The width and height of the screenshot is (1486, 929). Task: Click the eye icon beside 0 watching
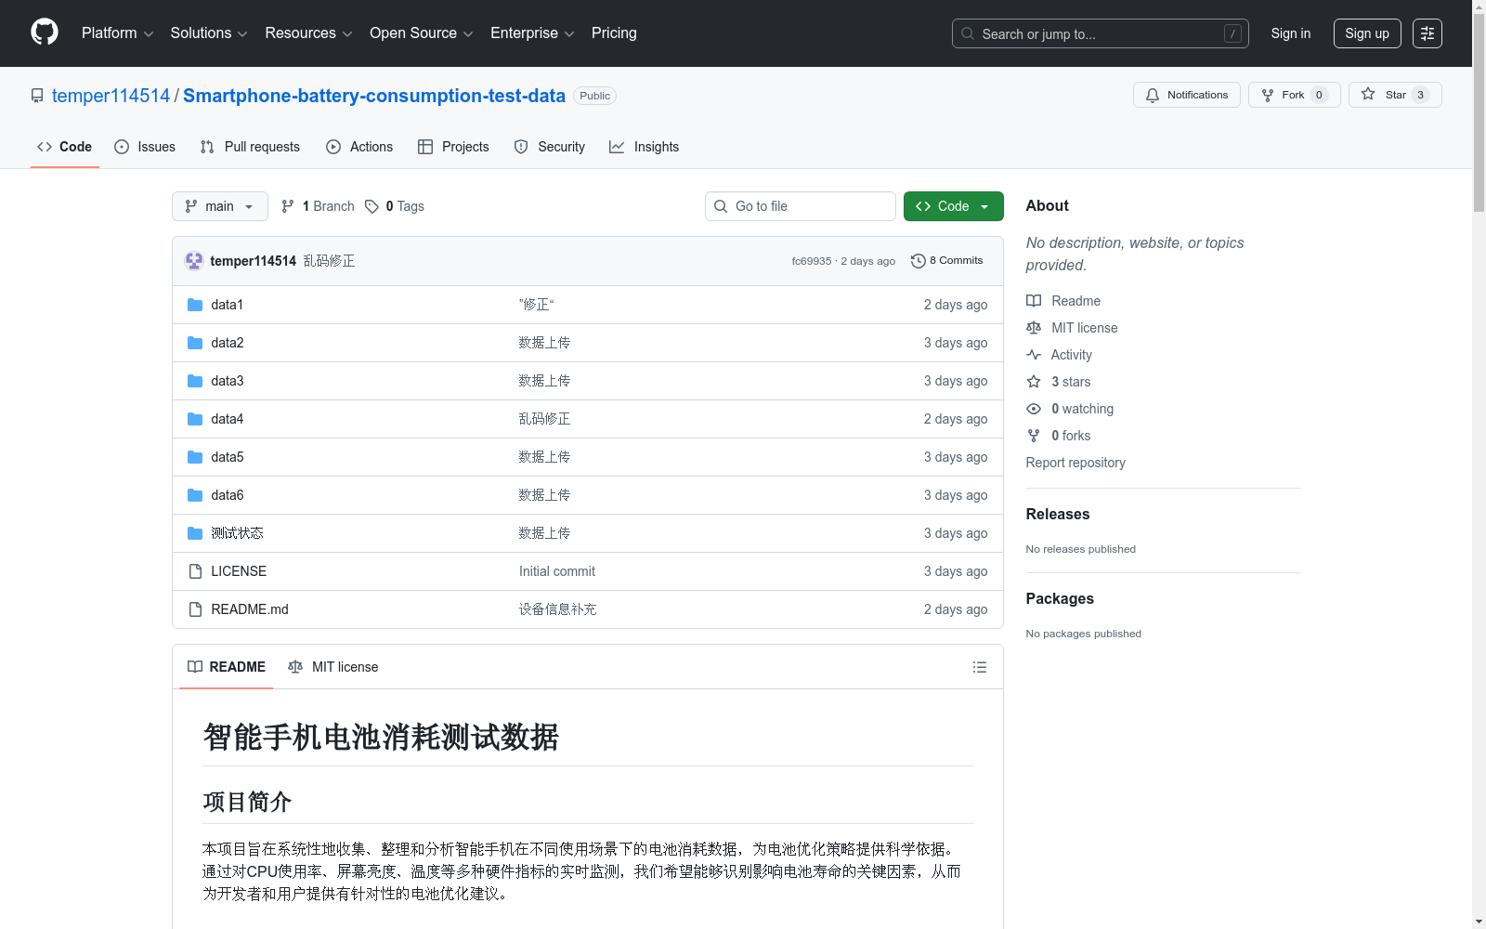(x=1034, y=409)
